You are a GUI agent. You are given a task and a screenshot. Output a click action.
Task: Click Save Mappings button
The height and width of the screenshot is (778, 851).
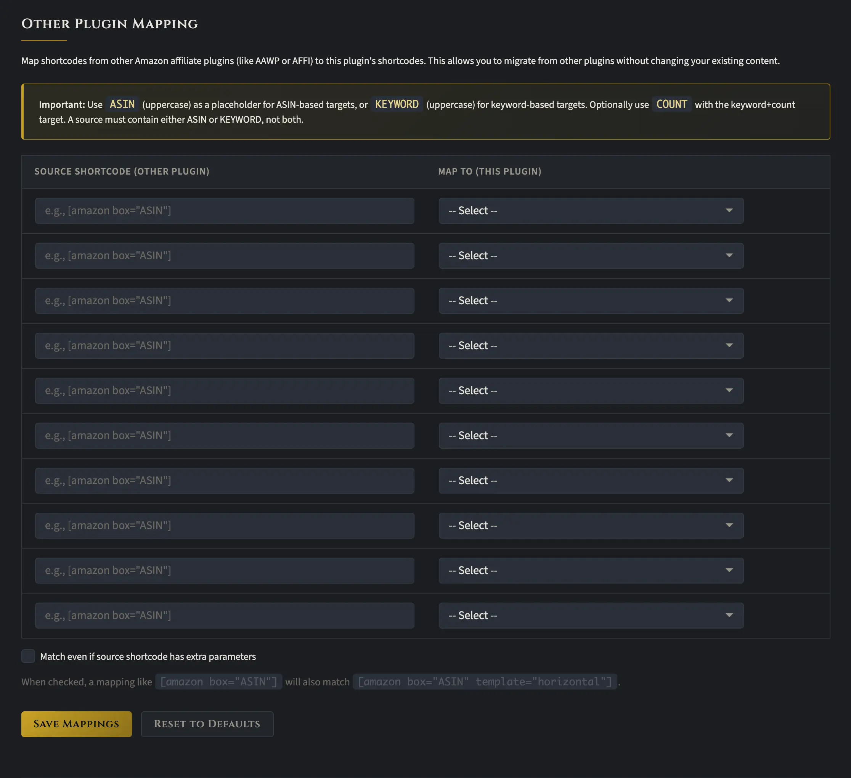pyautogui.click(x=76, y=724)
